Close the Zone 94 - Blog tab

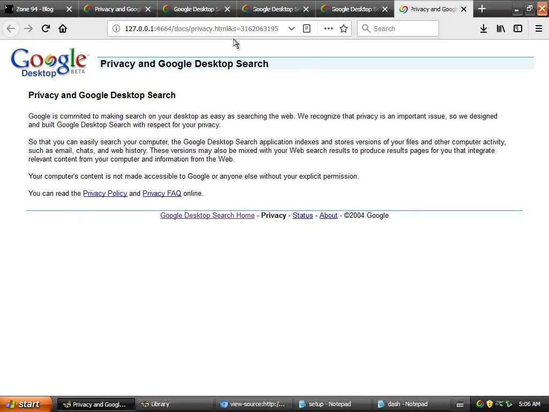pyautogui.click(x=69, y=9)
